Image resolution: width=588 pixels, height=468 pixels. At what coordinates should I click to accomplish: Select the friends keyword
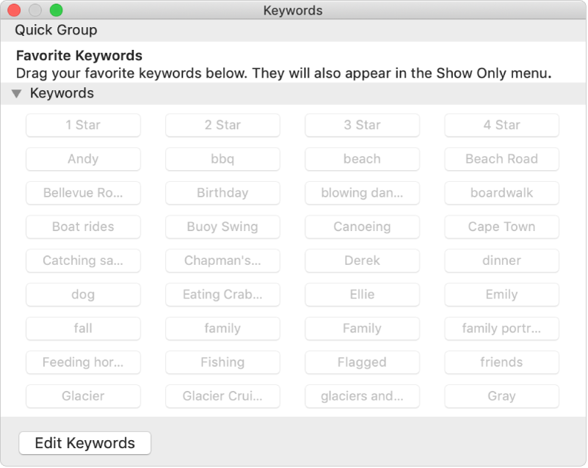(x=501, y=362)
